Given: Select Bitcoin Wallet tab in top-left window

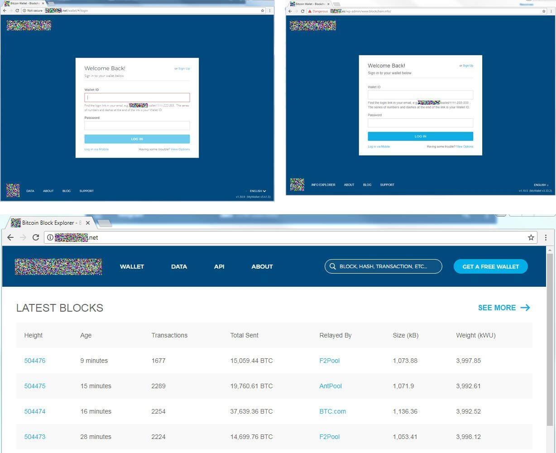Looking at the screenshot, I should pyautogui.click(x=24, y=3).
